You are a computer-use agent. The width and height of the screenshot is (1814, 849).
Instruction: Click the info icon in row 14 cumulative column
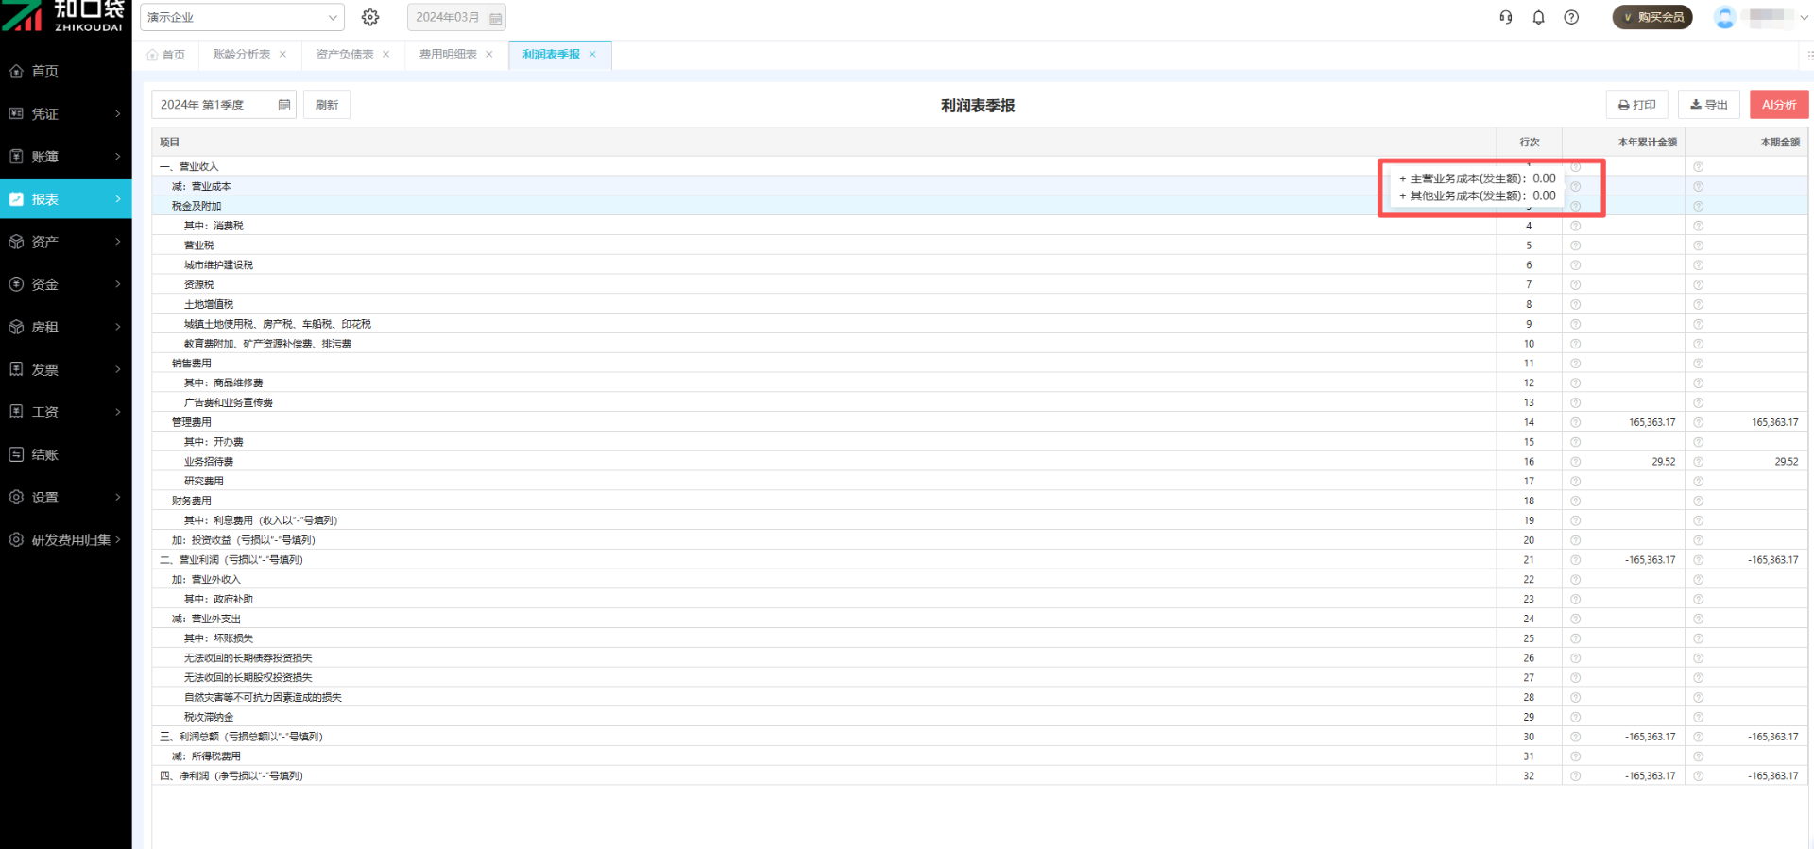pyautogui.click(x=1575, y=422)
